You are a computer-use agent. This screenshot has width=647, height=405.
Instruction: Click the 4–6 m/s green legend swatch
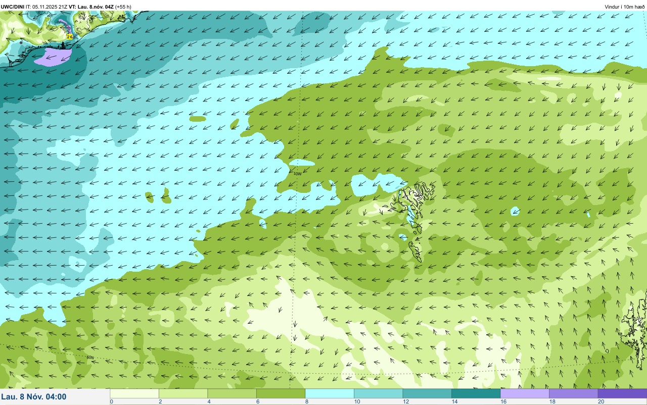tap(232, 393)
